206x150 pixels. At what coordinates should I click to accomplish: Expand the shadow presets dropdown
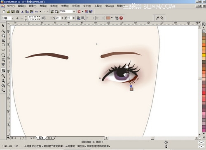point(13,18)
